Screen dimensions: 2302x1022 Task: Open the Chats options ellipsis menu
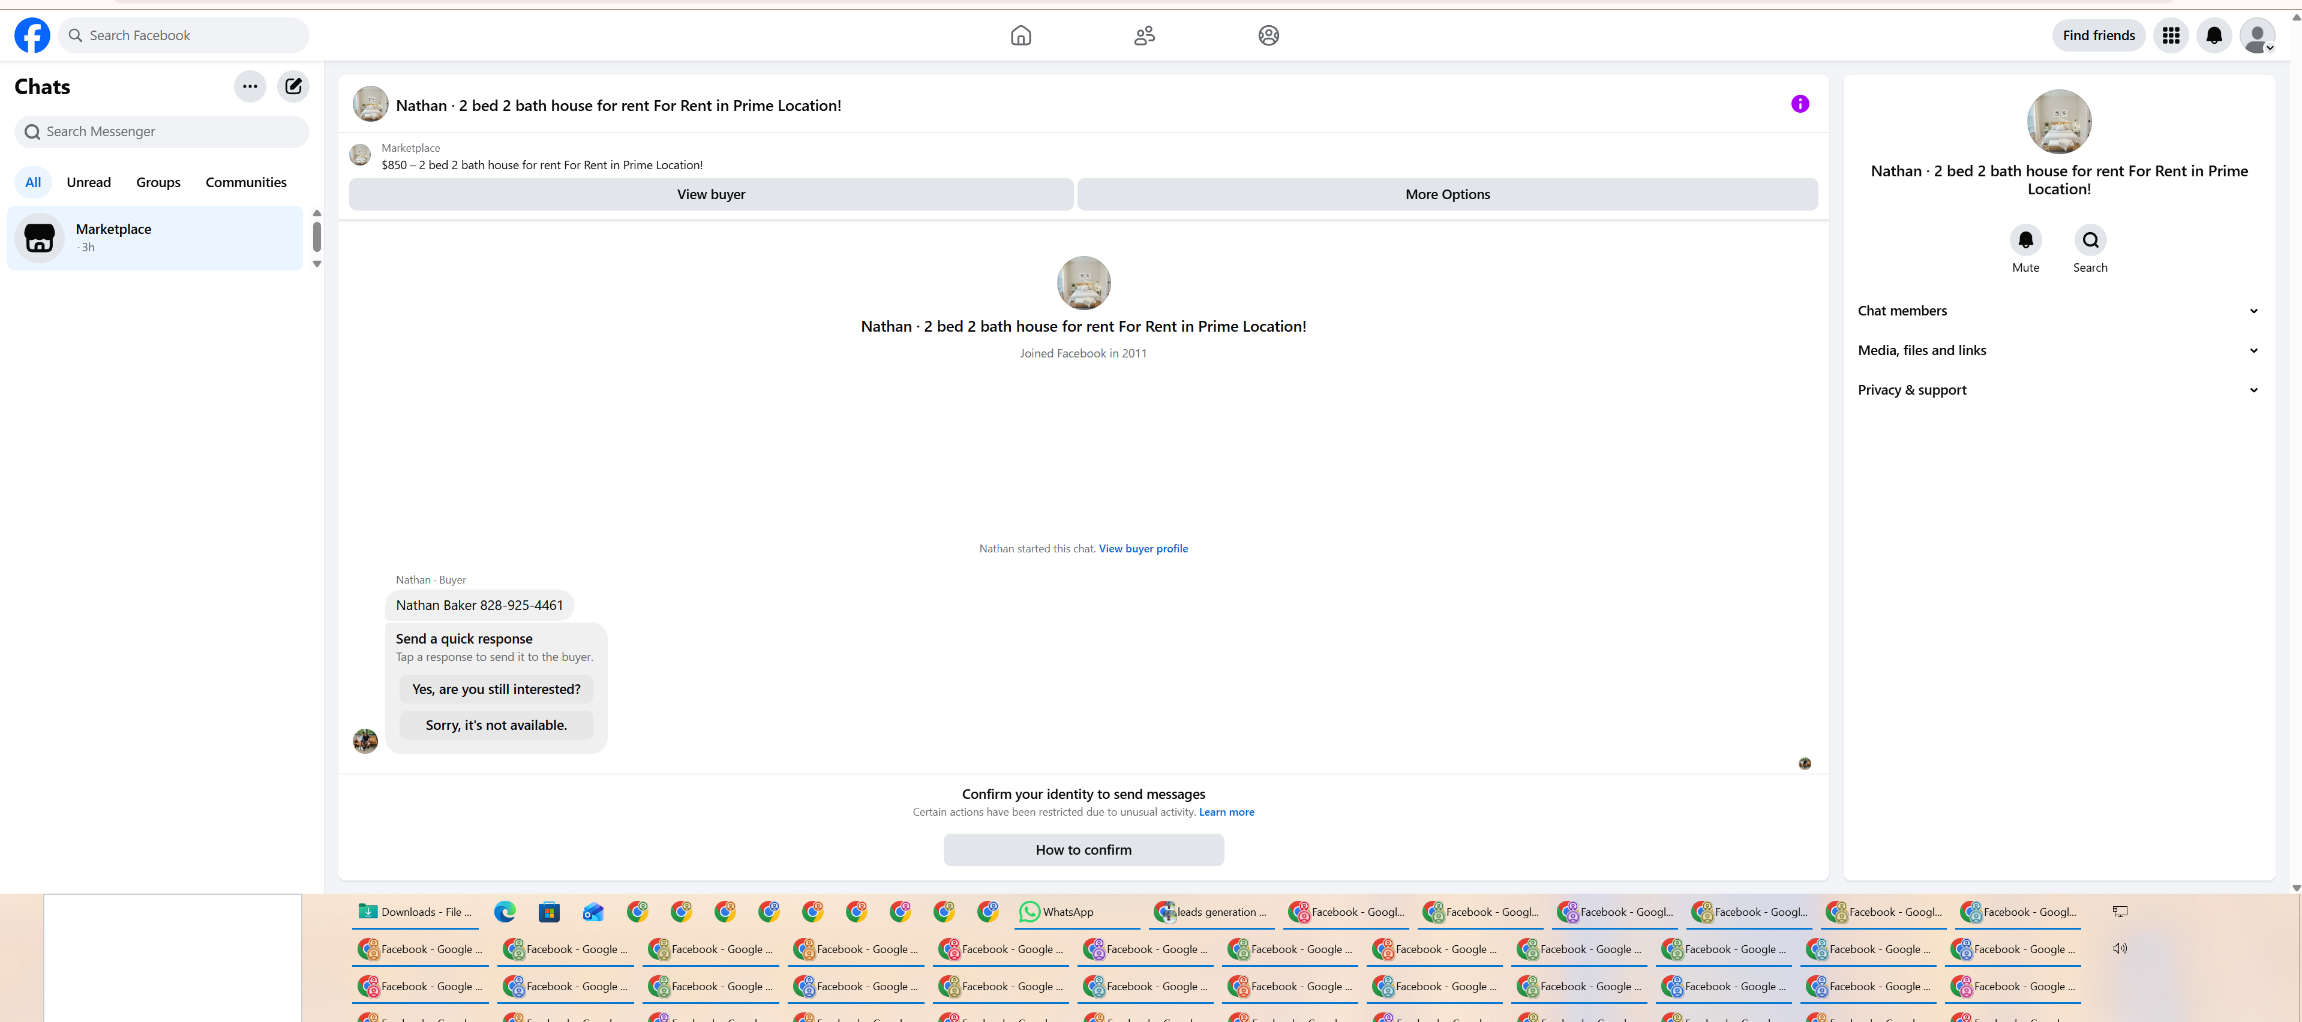[250, 86]
